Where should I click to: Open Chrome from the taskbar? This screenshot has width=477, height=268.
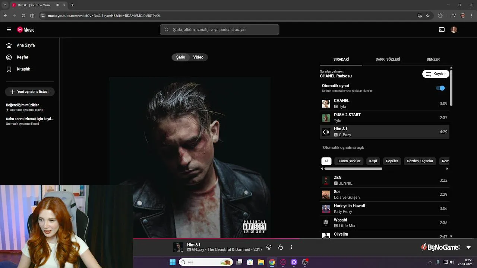point(272,262)
